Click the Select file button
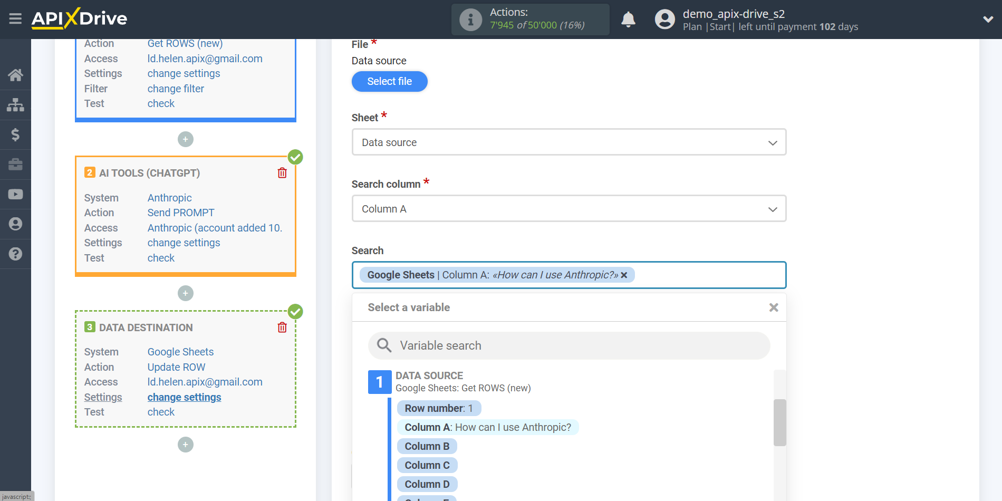This screenshot has height=501, width=1002. [x=389, y=81]
